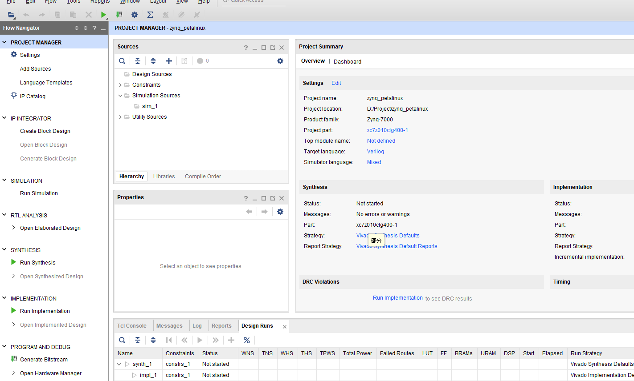Click project part xc7z010clg400-1 link
This screenshot has width=634, height=381.
coord(388,130)
